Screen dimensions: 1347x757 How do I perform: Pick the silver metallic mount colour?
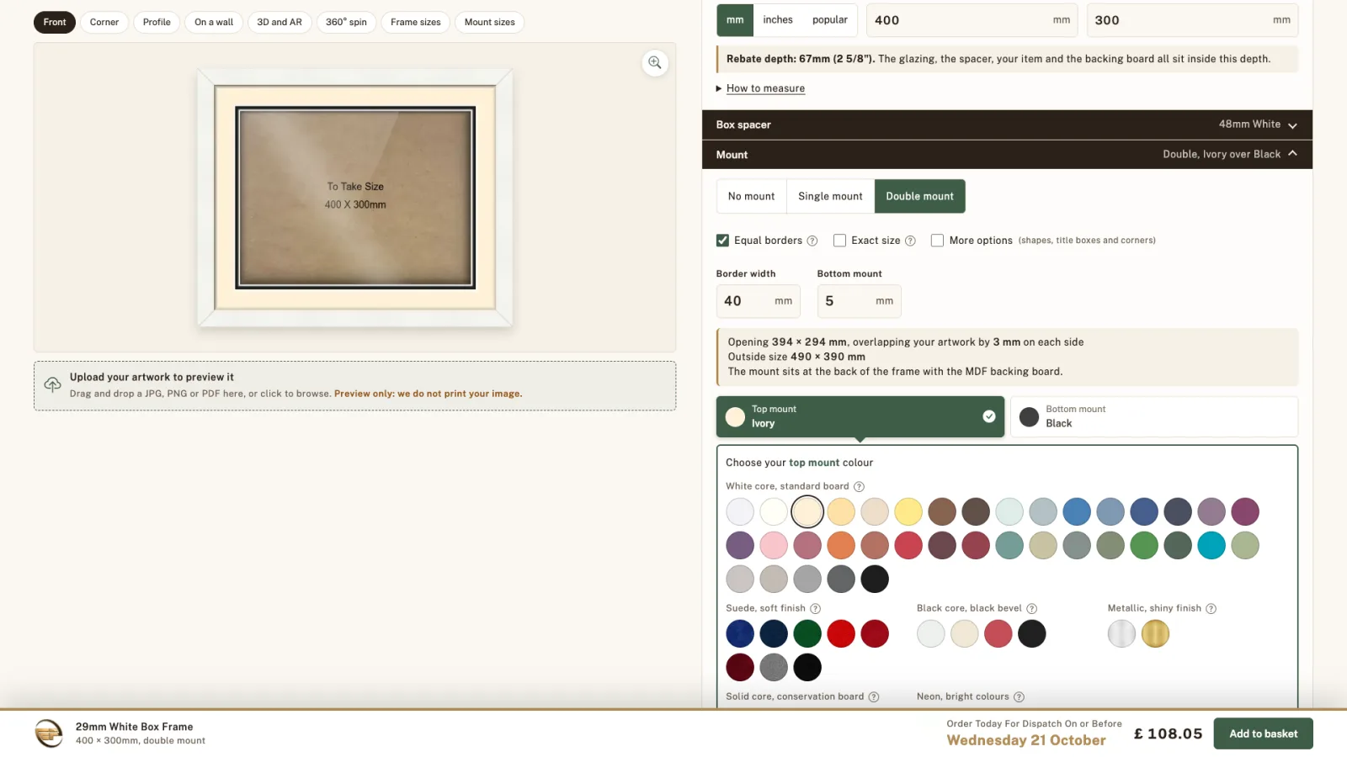pos(1121,634)
